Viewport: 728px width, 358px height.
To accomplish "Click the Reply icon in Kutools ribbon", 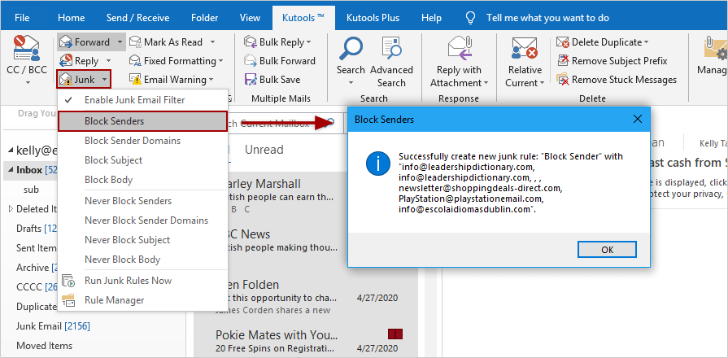I will click(x=67, y=61).
